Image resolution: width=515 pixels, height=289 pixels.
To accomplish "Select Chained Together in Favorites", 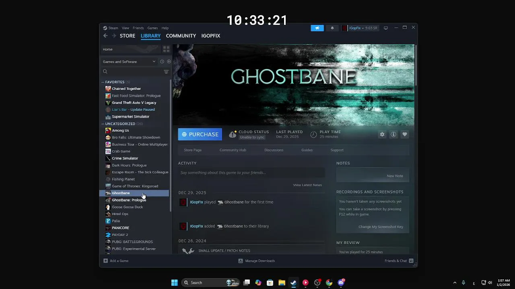I will point(126,89).
